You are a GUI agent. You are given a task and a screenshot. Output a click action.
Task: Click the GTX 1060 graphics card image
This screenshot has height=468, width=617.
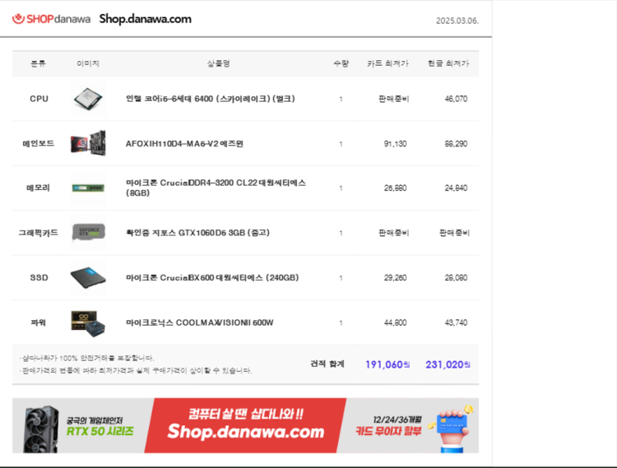[x=89, y=233]
